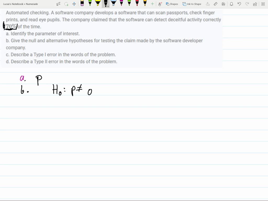Image resolution: width=268 pixels, height=201 pixels.
Task: Click the Lucas's Notebook » Numerade title
Action: coord(20,4)
